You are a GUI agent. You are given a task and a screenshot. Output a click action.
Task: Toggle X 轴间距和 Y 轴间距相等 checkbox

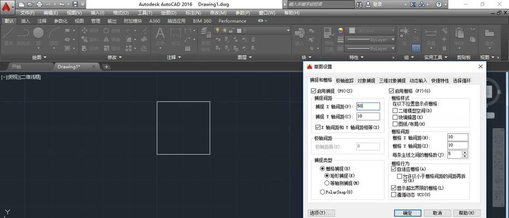pos(318,128)
